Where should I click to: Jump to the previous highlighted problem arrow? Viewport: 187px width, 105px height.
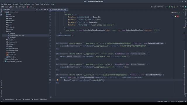pos(182,12)
